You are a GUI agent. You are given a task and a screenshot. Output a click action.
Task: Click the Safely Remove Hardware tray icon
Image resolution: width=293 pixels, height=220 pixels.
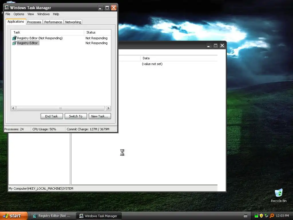point(266,216)
